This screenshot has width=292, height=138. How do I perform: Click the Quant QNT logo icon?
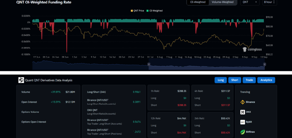21,80
